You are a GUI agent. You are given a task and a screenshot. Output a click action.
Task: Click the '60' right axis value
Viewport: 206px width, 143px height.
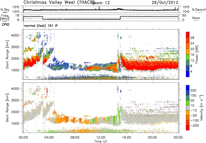[x=184, y=15]
